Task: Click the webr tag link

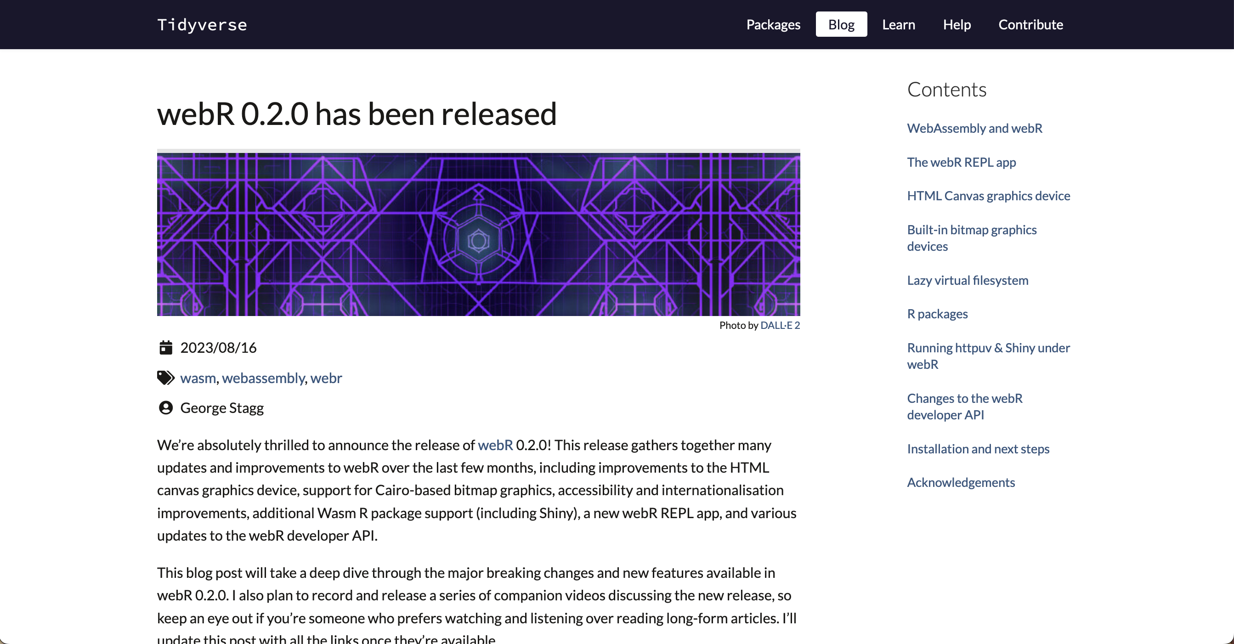Action: pos(326,378)
